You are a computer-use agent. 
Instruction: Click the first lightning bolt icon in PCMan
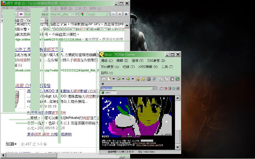coord(138,79)
